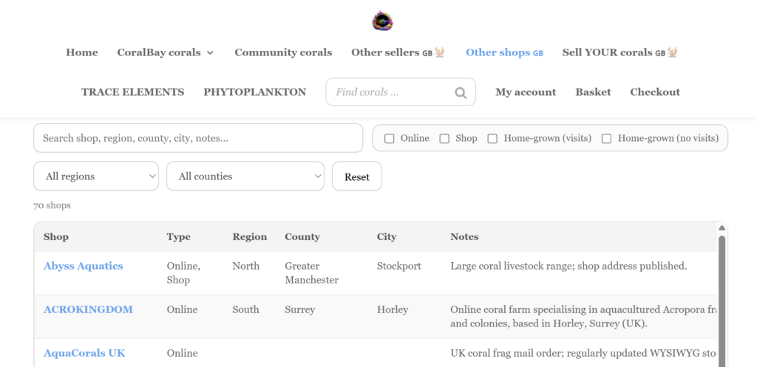Go to the Community corals page
The height and width of the screenshot is (367, 757).
(283, 52)
